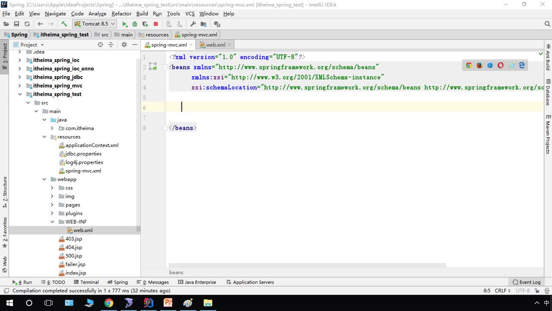Open the Navigate menu
The image size is (552, 311).
tap(55, 13)
